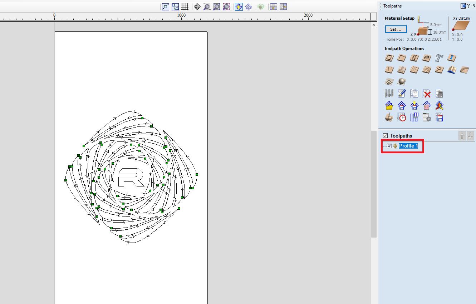Viewport: 476px width, 304px height.
Task: Open the Fluting toolpath with straight grooves
Action: [414, 70]
